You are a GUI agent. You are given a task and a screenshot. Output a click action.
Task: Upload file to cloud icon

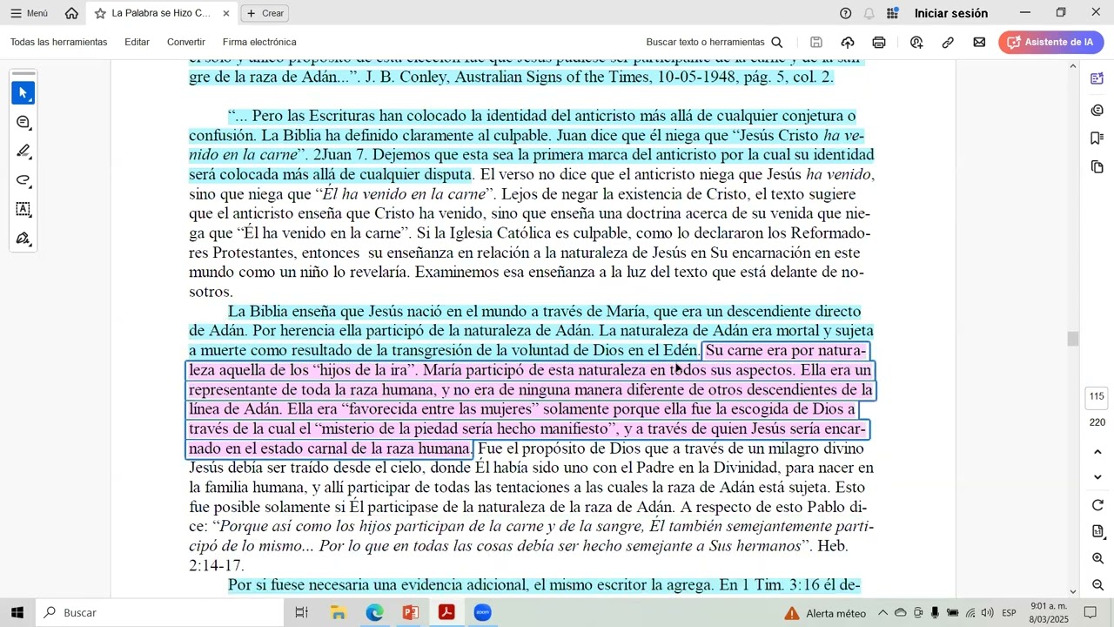coord(848,42)
